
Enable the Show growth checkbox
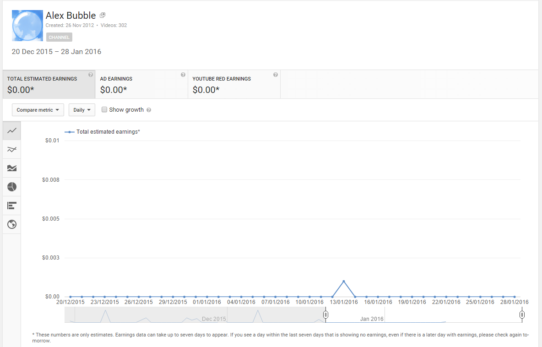click(104, 110)
